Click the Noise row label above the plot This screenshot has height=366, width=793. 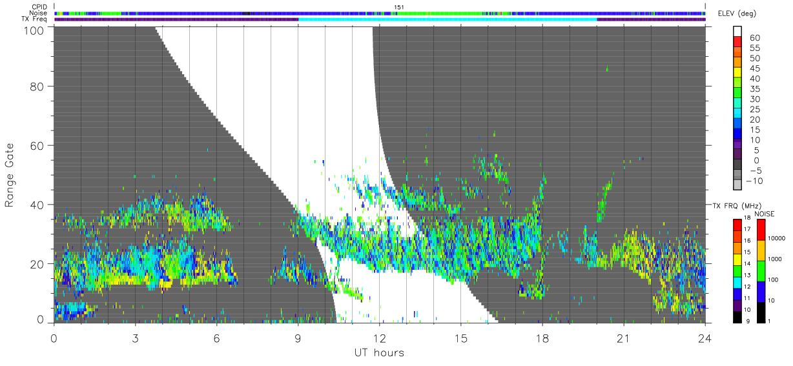coord(39,13)
